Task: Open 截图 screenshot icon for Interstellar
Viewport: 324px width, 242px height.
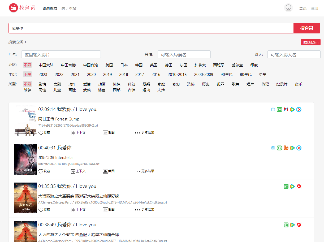Action: 106,171
